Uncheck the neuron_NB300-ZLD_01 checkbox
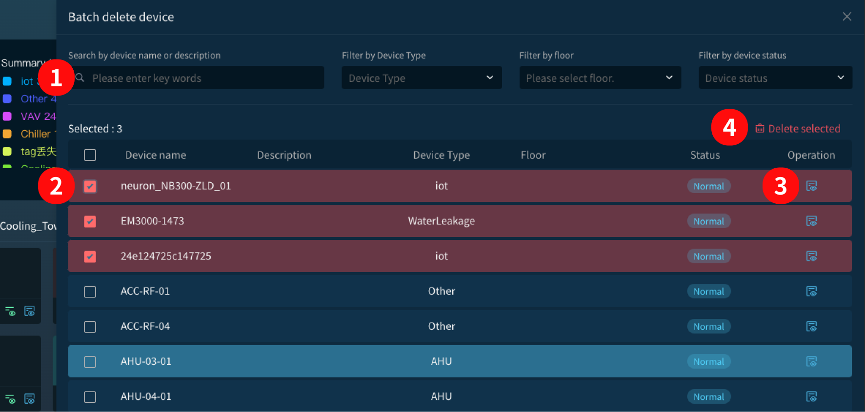This screenshot has width=865, height=412. pos(90,186)
